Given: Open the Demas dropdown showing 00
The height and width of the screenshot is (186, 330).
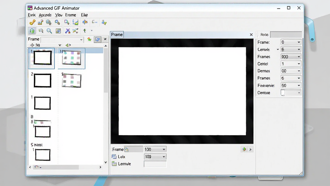Looking at the screenshot, I should coord(291,71).
